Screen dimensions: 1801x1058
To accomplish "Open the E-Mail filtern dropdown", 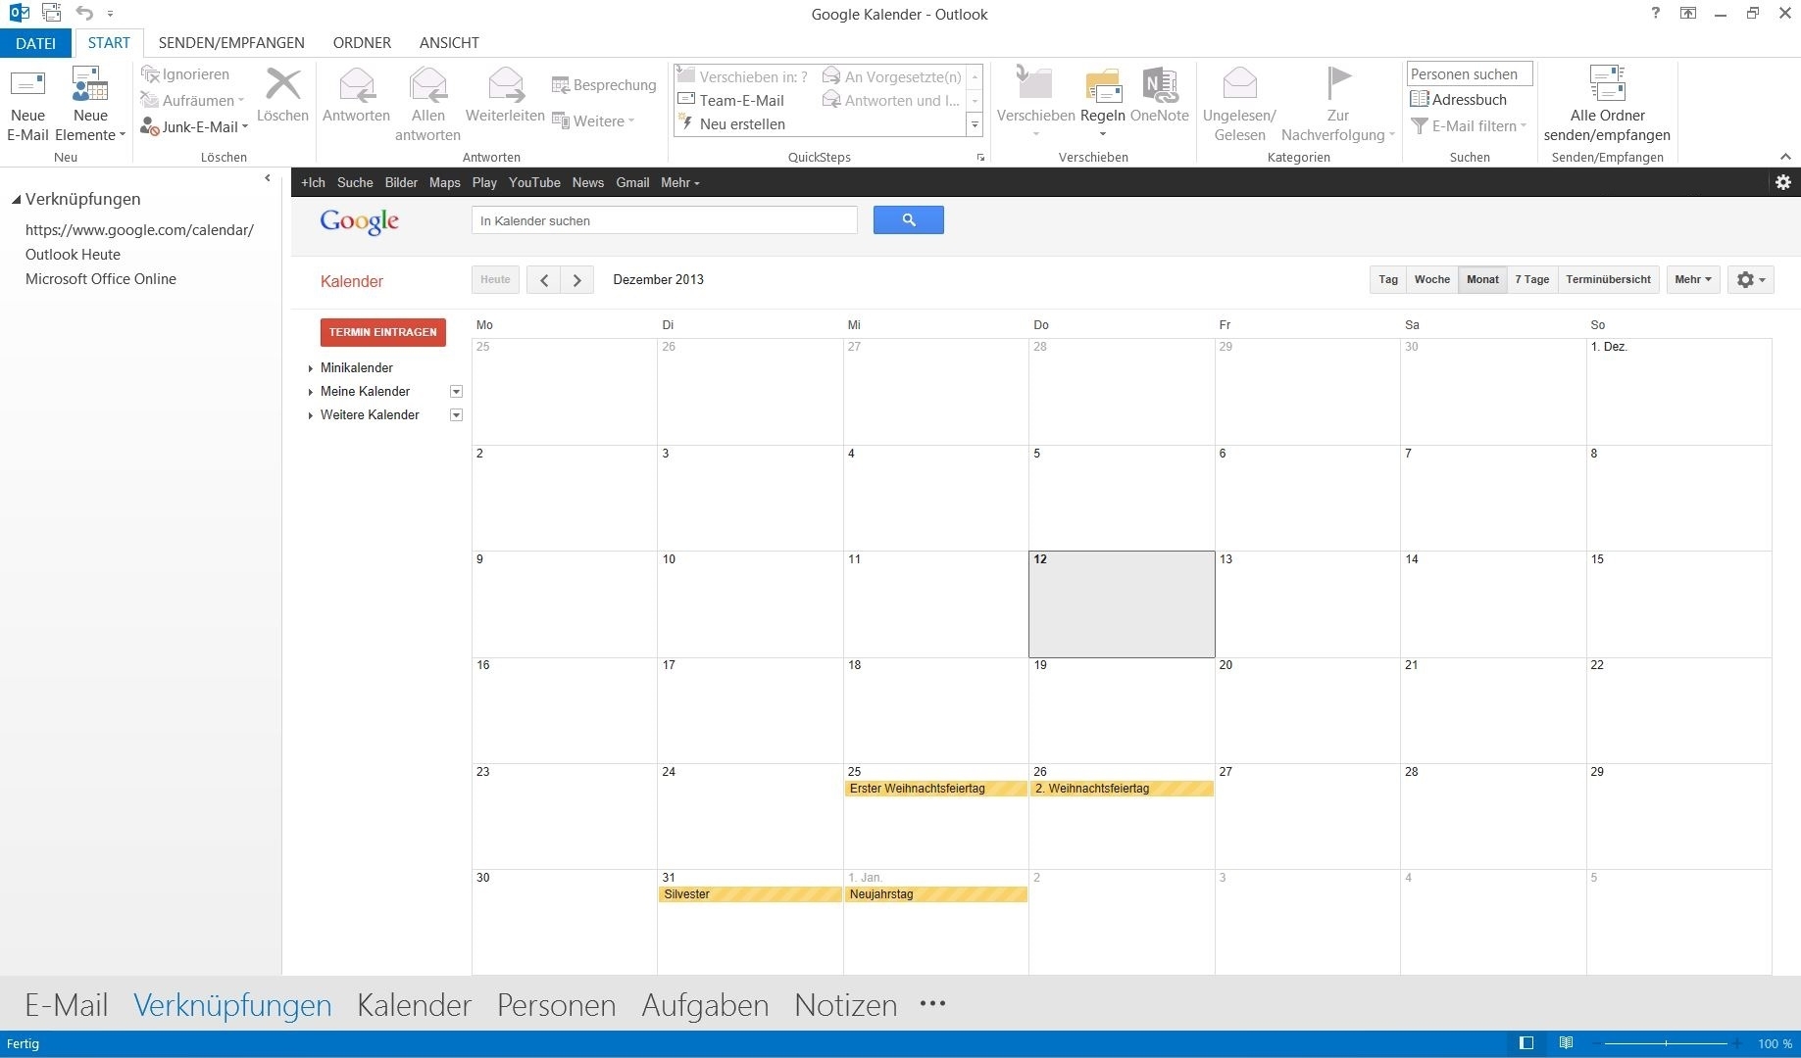I will [1469, 125].
